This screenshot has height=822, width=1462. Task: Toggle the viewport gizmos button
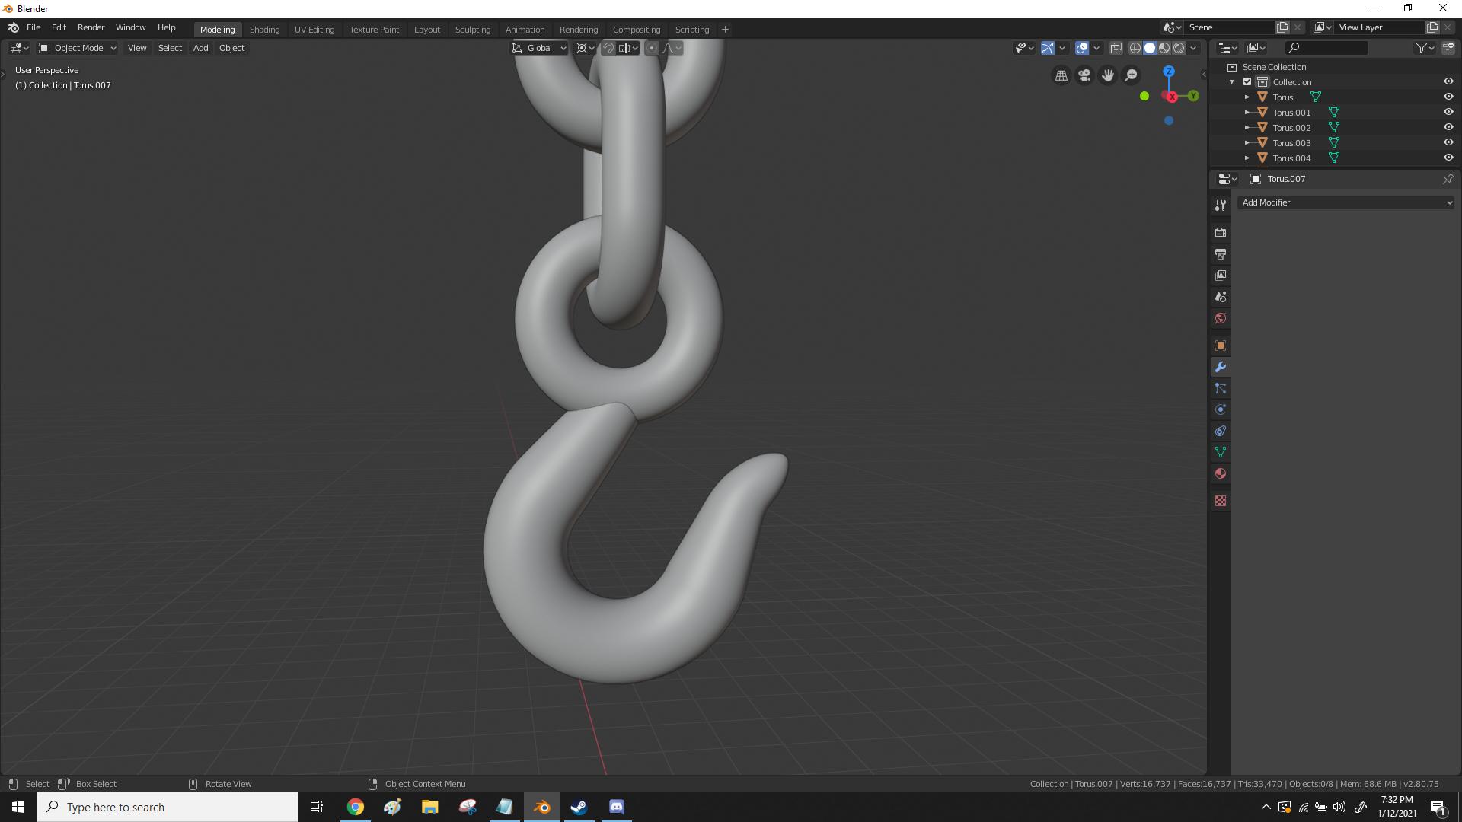(1048, 48)
